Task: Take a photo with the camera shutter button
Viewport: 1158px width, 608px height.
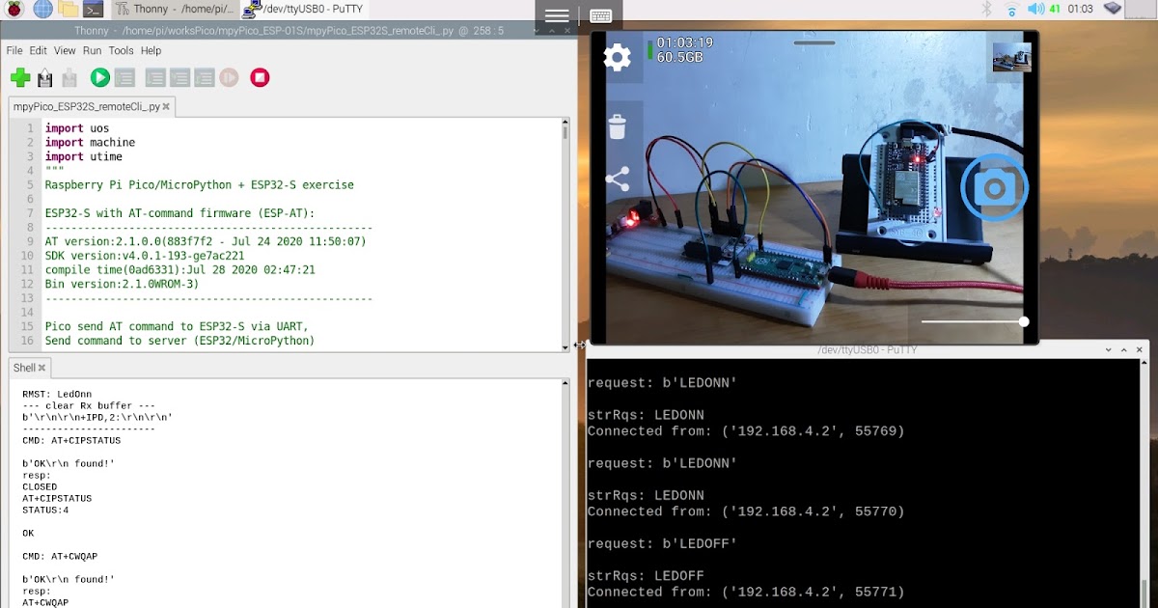Action: pos(994,187)
